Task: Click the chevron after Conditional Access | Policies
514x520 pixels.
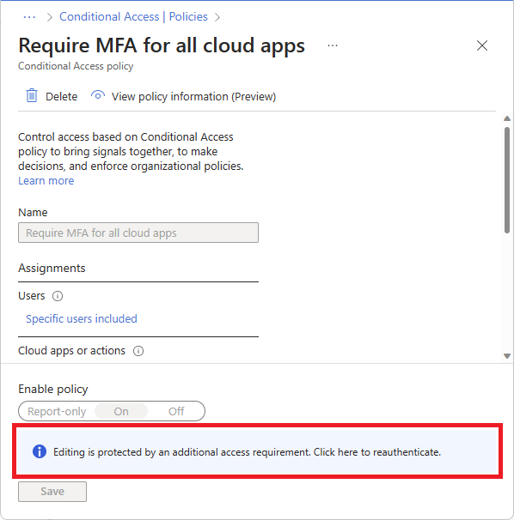Action: 217,17
